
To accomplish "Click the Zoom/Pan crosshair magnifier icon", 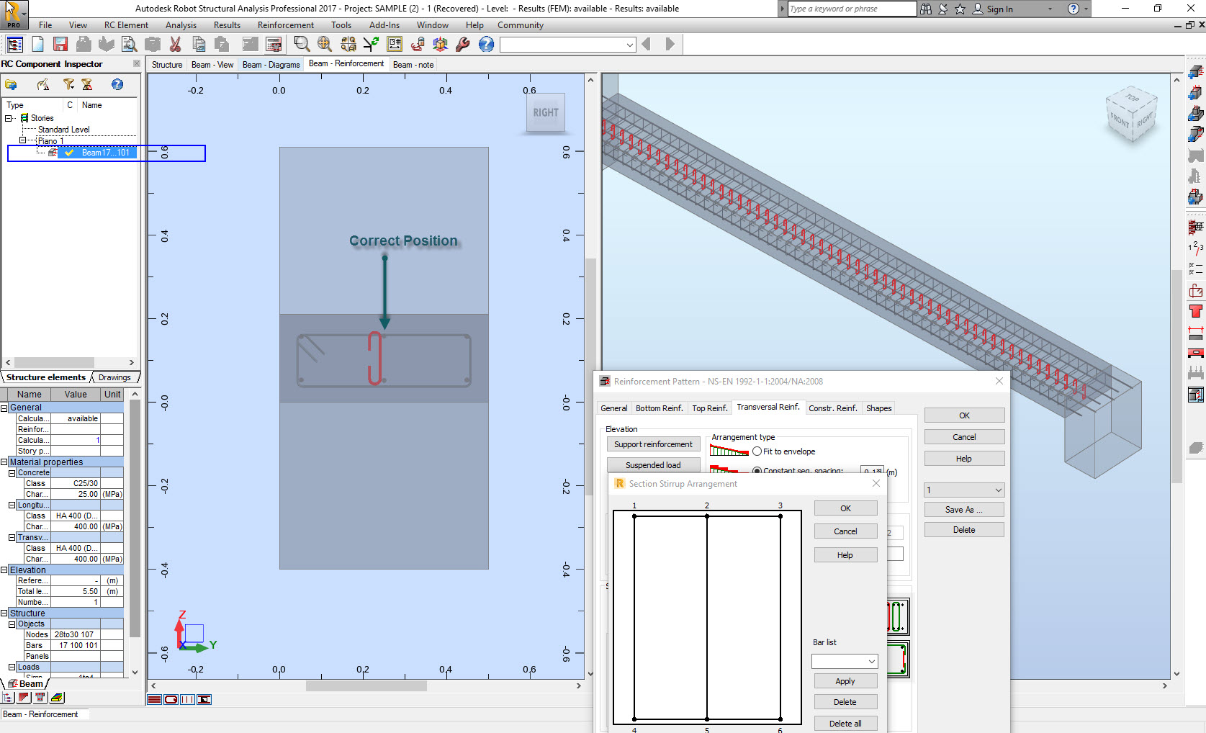I will tap(325, 45).
